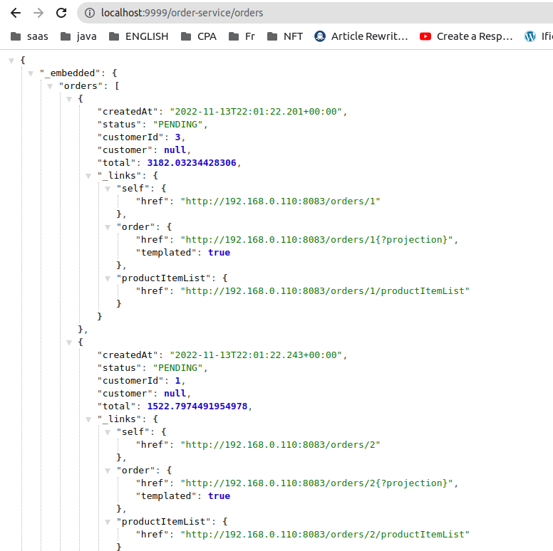553x551 pixels.
Task: Open the CPA bookmark folder
Action: click(199, 36)
